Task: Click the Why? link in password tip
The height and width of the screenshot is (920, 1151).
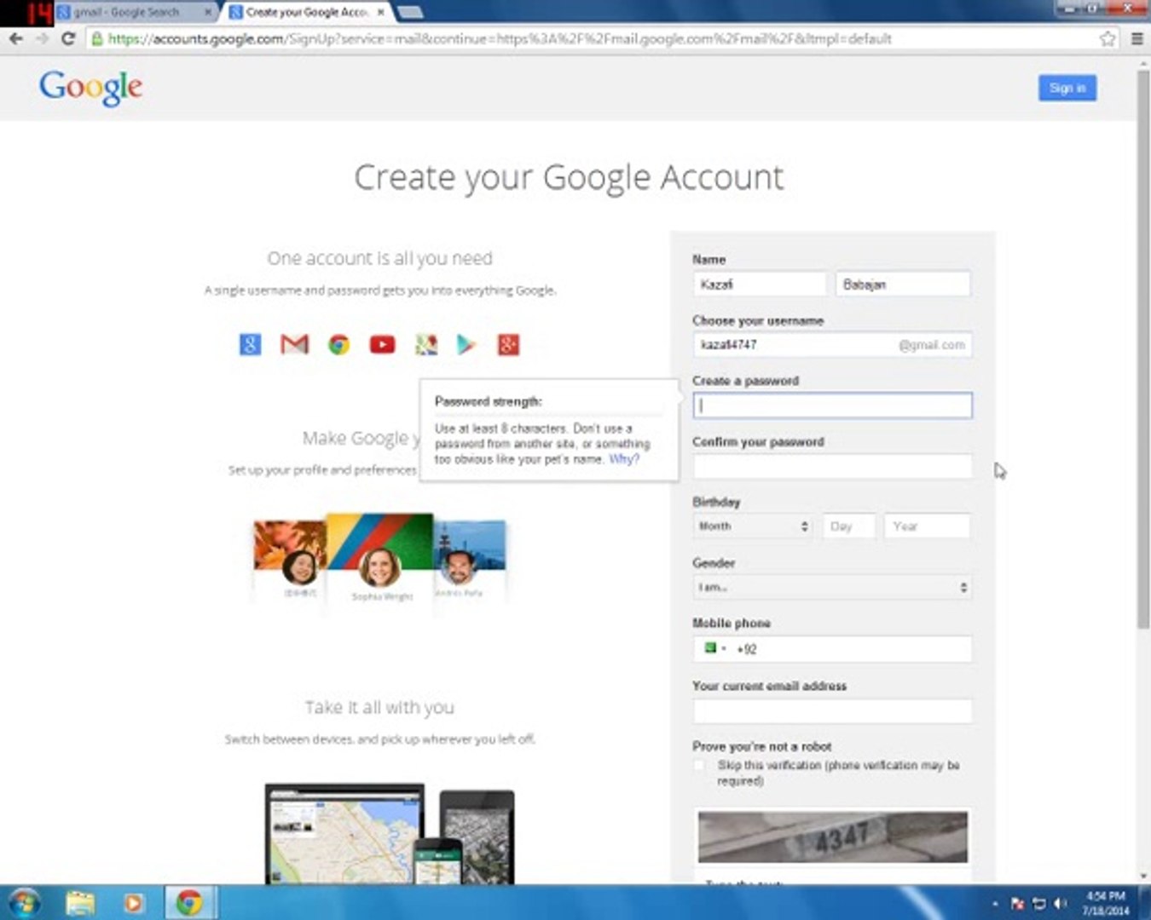Action: click(x=623, y=459)
